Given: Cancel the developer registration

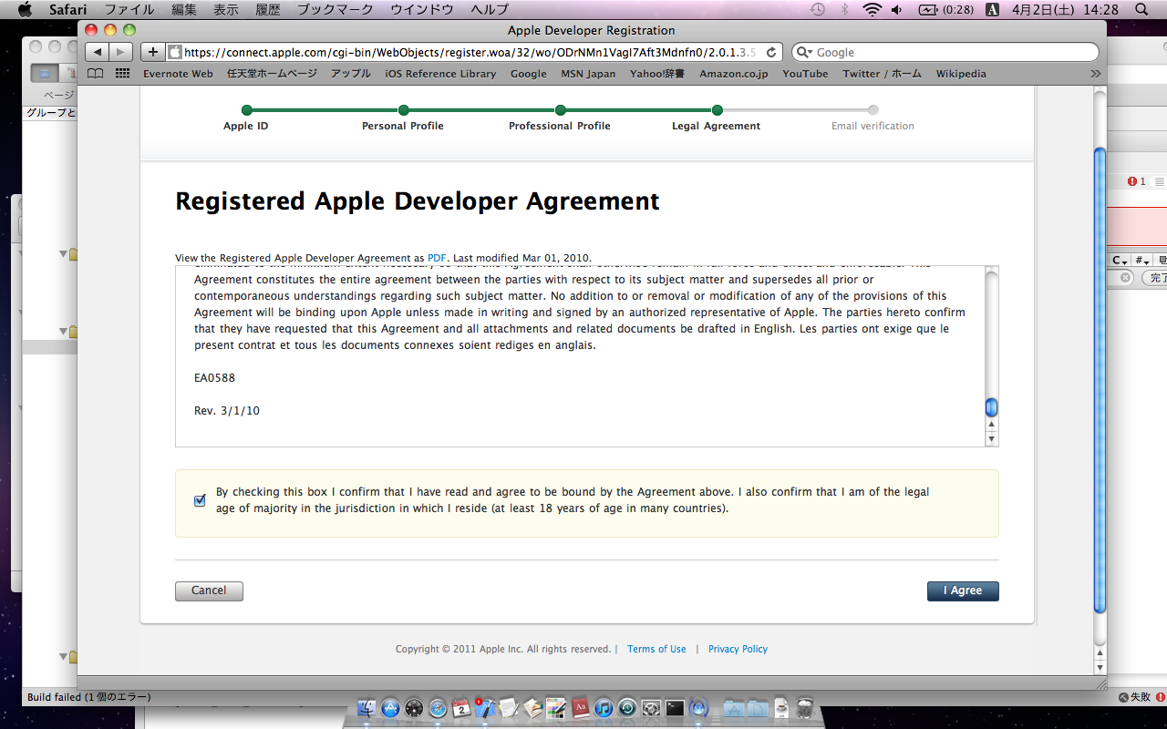Looking at the screenshot, I should (x=209, y=590).
